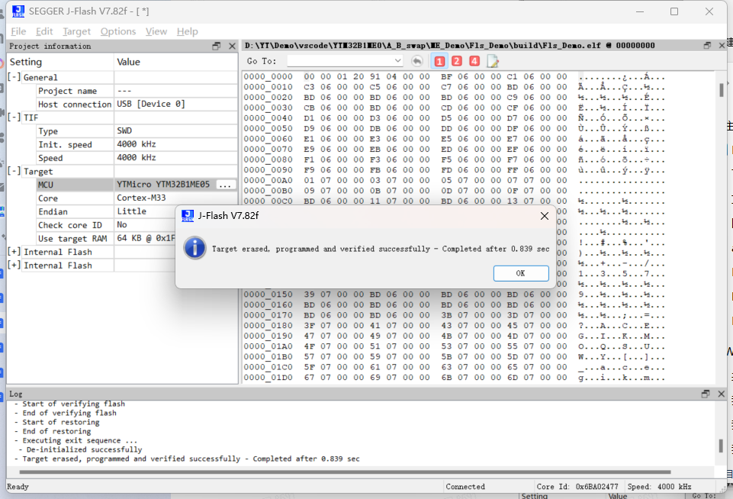The height and width of the screenshot is (499, 733).
Task: Maximize the J-Flash main window
Action: click(x=674, y=11)
